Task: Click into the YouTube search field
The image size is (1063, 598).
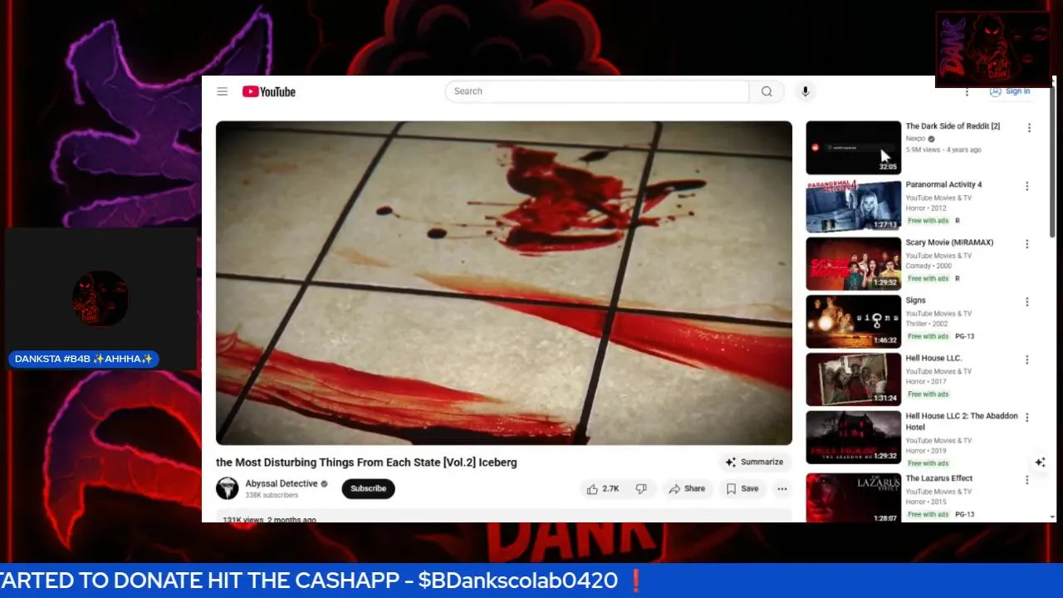Action: coord(597,91)
